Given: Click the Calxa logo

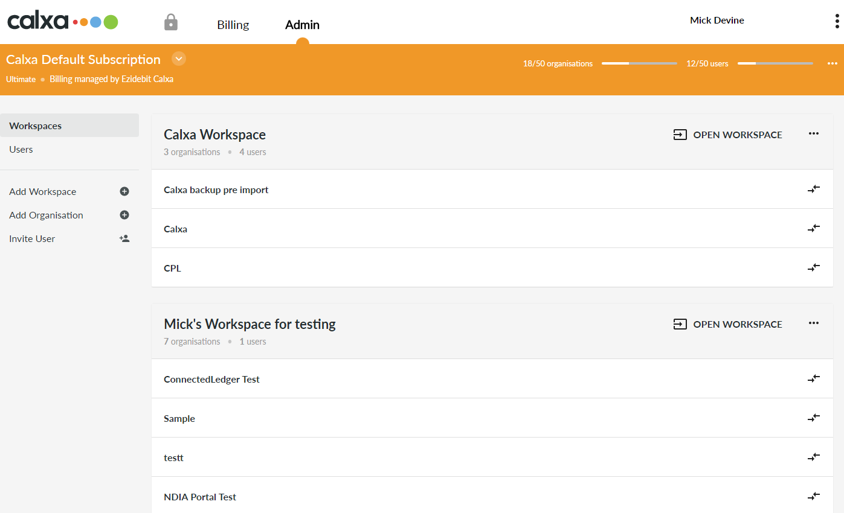Looking at the screenshot, I should pos(63,22).
